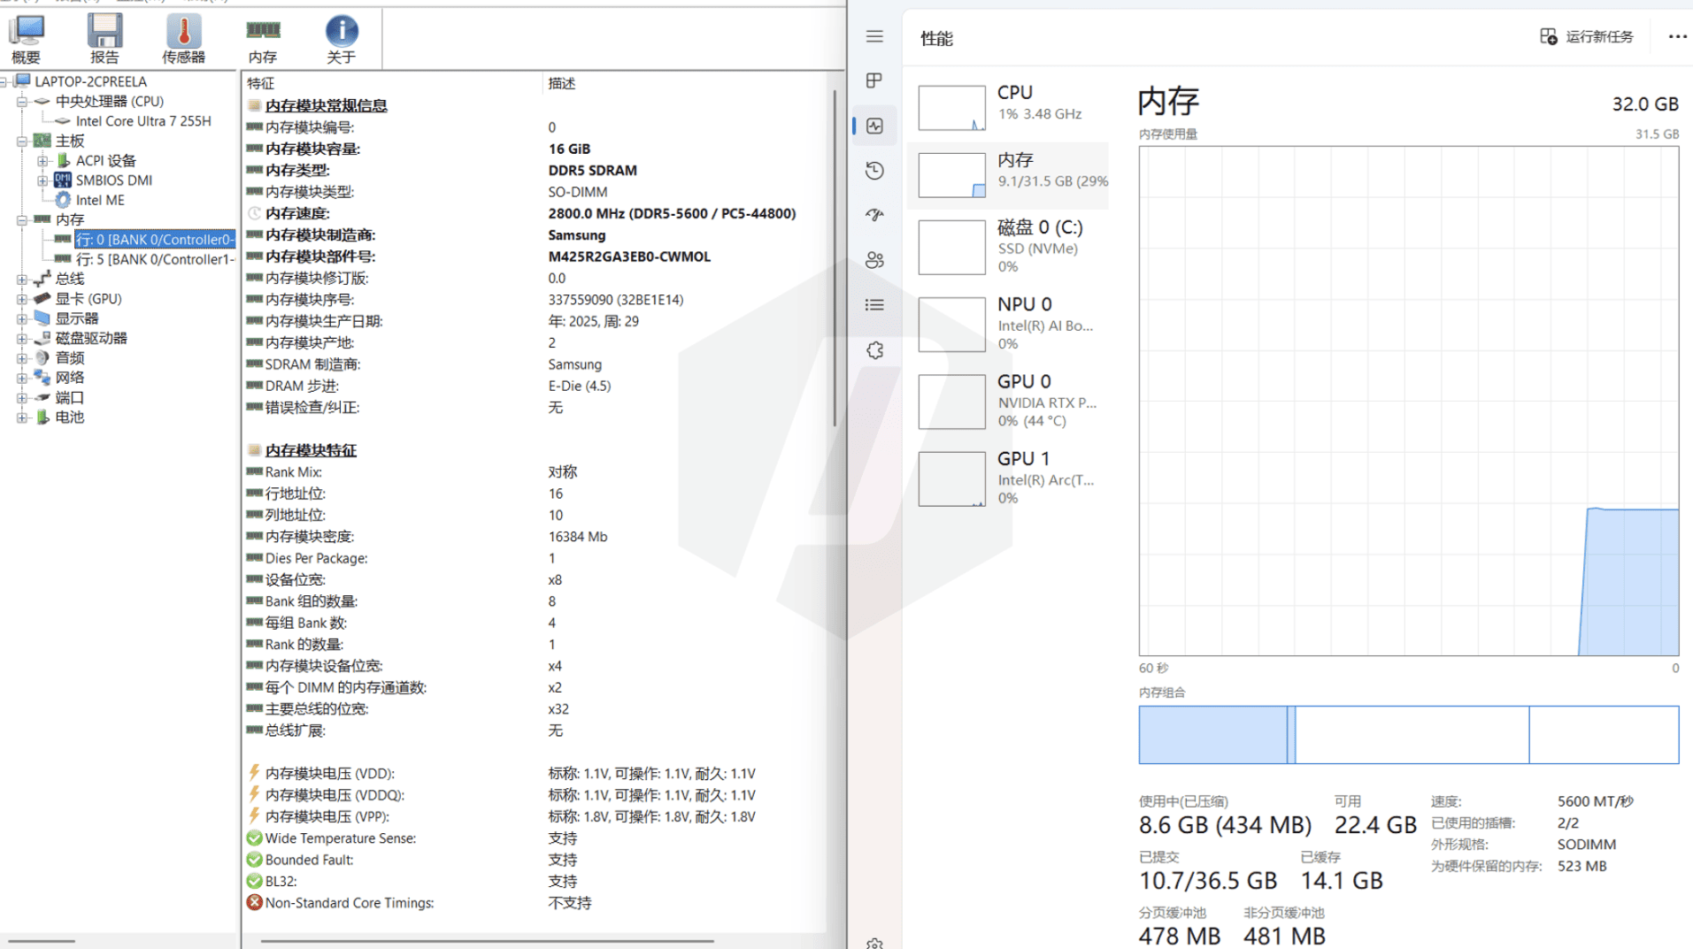The height and width of the screenshot is (949, 1693).
Task: Open the three-dots more options menu
Action: click(x=1676, y=36)
